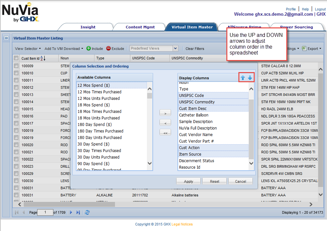
Task: Expand the collapsed left side panel
Action: tap(7, 38)
